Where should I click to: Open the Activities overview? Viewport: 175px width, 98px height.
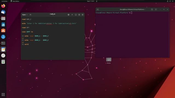pos(4,1)
